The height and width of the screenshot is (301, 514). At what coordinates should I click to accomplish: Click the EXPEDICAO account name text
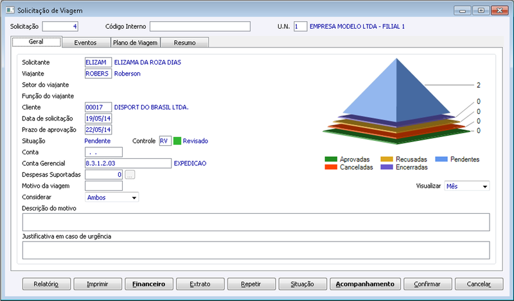[x=190, y=163]
